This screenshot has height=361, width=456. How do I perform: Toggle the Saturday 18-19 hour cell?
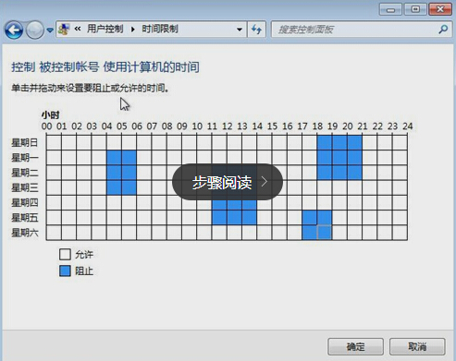pos(325,233)
